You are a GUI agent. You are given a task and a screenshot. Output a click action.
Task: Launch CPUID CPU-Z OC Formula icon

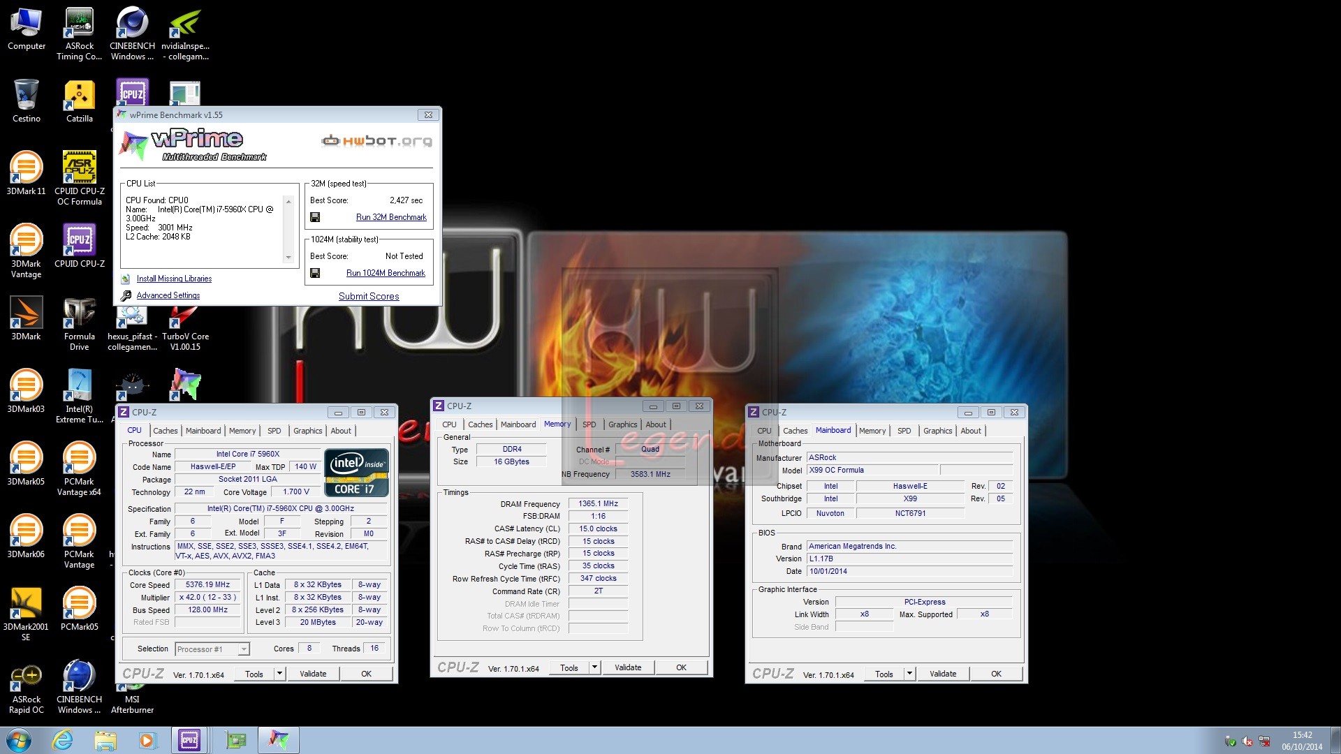tap(79, 178)
